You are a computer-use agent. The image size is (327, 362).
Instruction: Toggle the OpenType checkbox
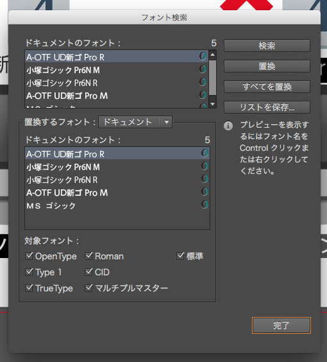(29, 256)
